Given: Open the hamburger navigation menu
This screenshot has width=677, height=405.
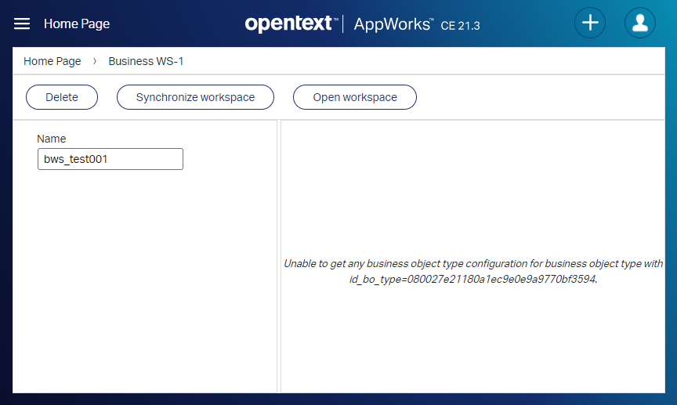Looking at the screenshot, I should [22, 24].
